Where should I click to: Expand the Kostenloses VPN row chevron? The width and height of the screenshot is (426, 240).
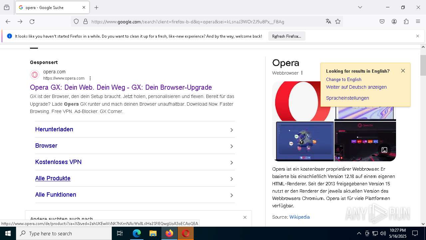point(232,163)
